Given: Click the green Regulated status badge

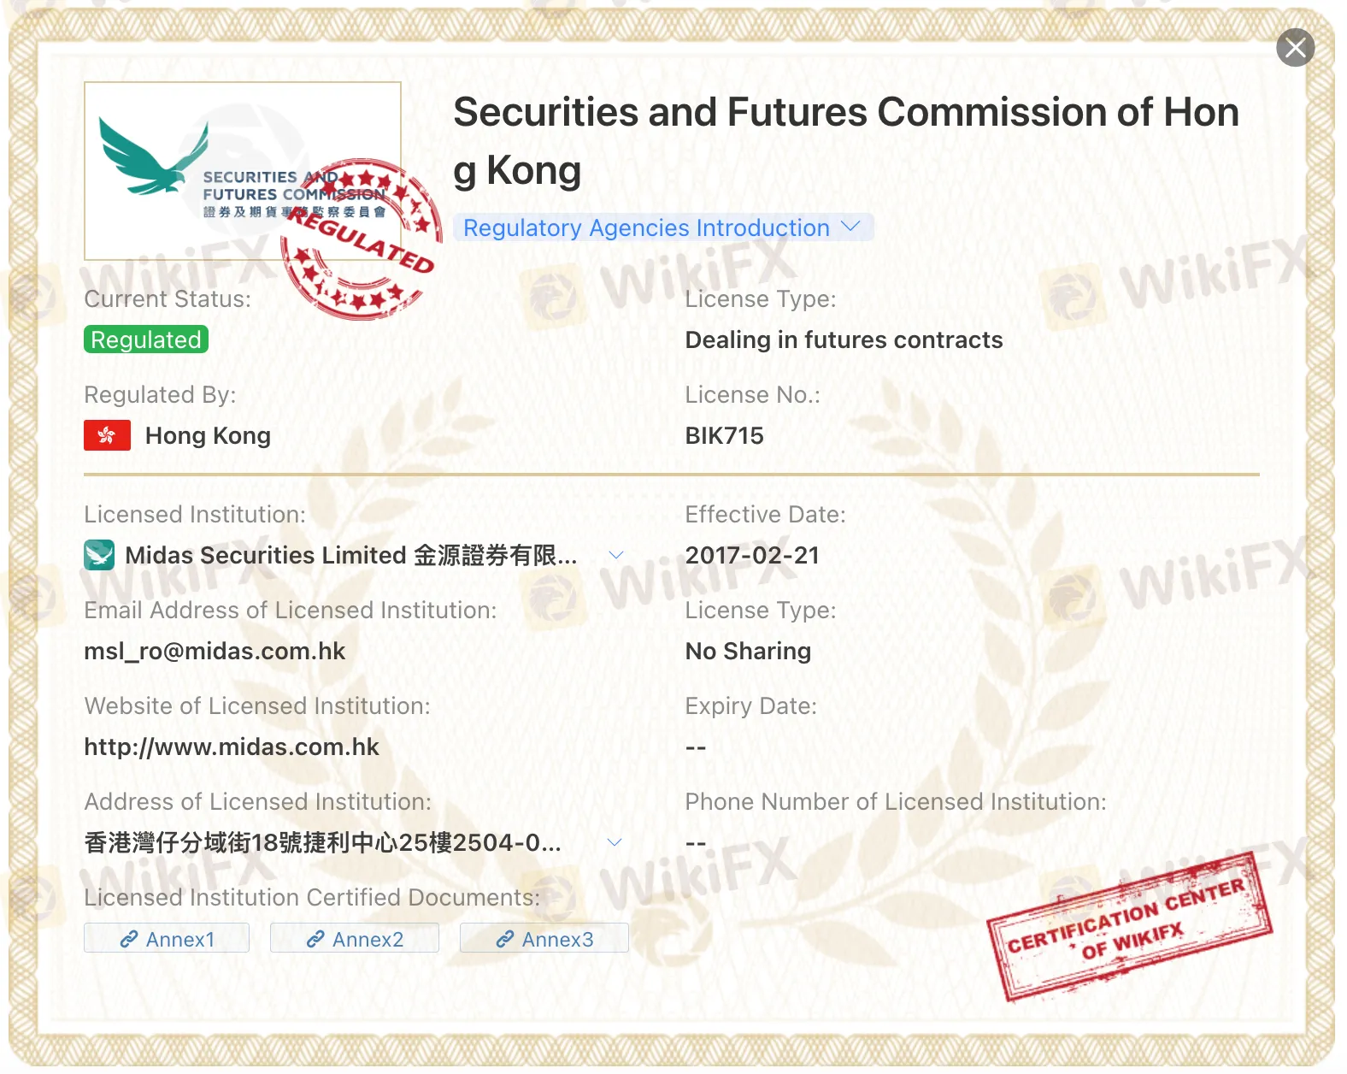Looking at the screenshot, I should [146, 339].
